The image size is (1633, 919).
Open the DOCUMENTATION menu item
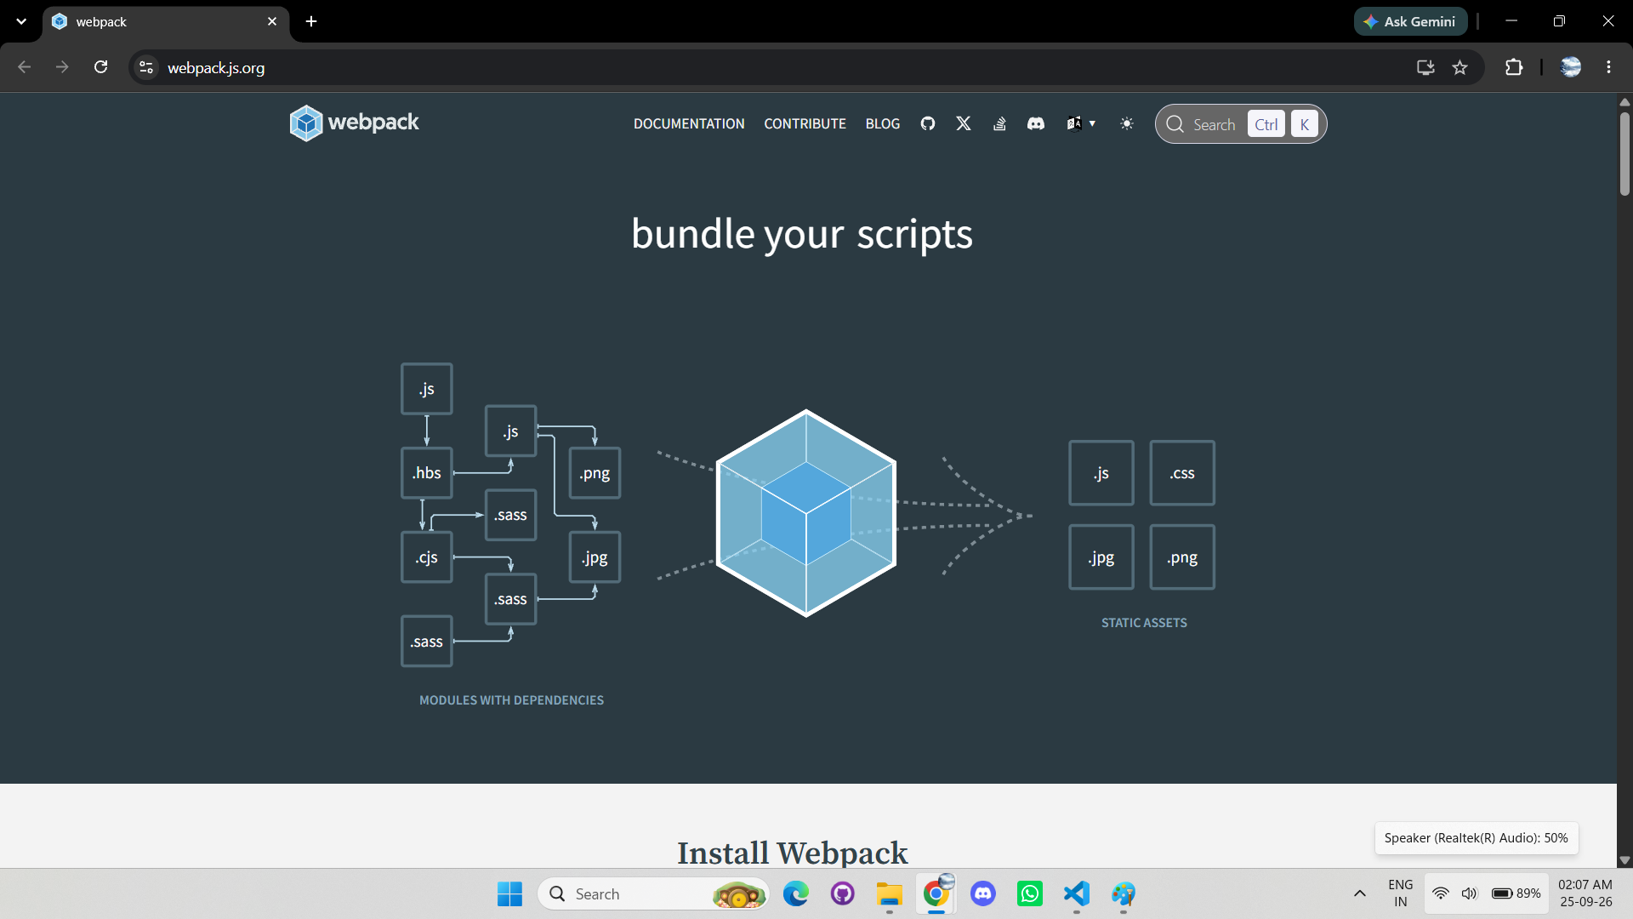[x=689, y=124]
